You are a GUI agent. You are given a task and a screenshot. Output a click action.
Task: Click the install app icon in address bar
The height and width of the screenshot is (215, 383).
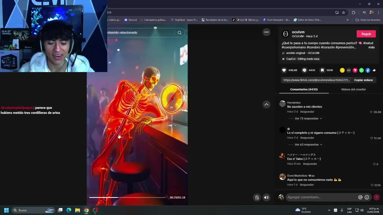coord(337,13)
